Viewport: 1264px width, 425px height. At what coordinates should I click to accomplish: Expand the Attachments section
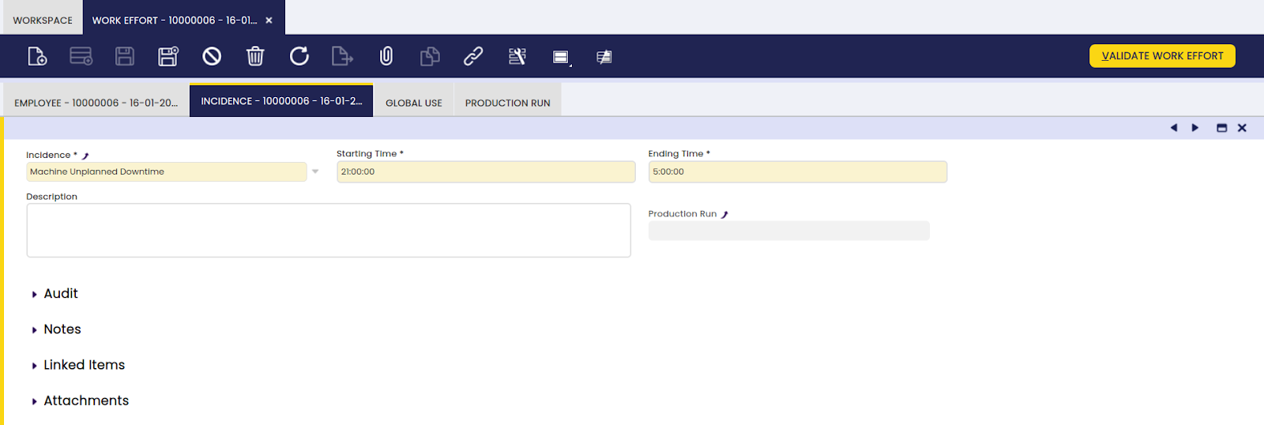coord(85,401)
